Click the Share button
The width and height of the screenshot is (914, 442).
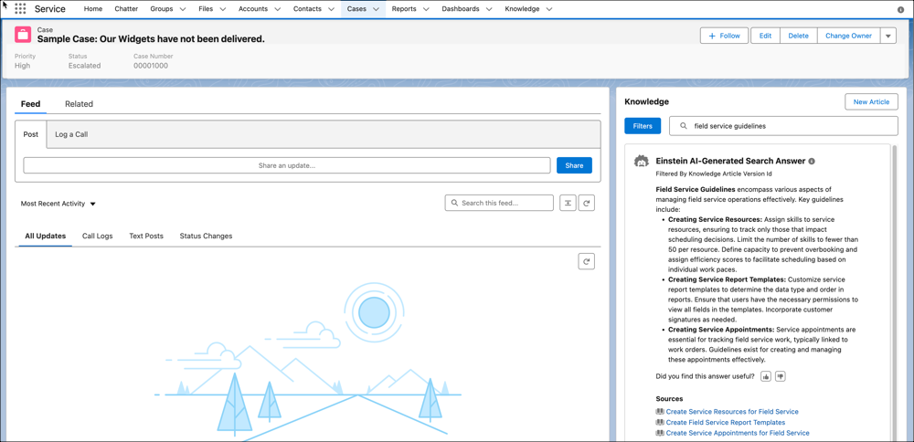click(574, 165)
